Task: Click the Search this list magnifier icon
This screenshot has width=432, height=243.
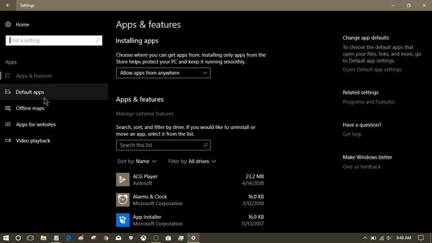Action: tap(205, 145)
